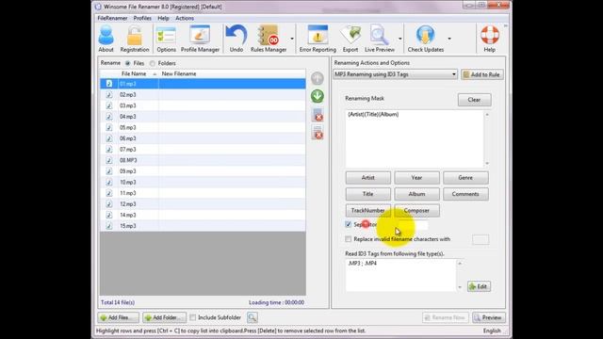Open the Actions menu

click(185, 18)
